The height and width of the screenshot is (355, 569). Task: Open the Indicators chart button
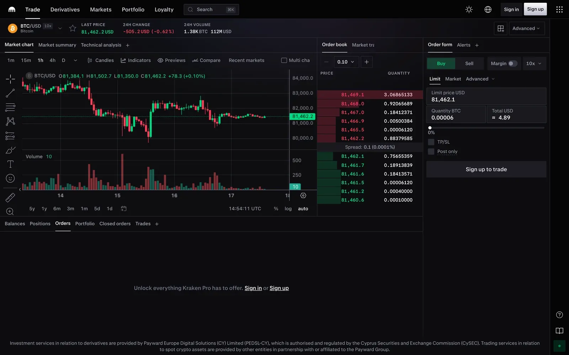coord(135,60)
